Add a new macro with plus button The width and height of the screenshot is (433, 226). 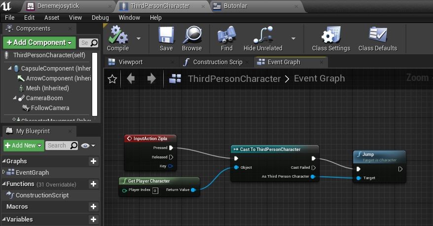coord(93,206)
